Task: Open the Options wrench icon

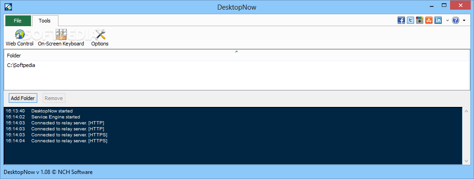Action: 100,38
